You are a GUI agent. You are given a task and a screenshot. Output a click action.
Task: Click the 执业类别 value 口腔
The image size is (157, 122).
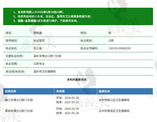[x=111, y=41]
